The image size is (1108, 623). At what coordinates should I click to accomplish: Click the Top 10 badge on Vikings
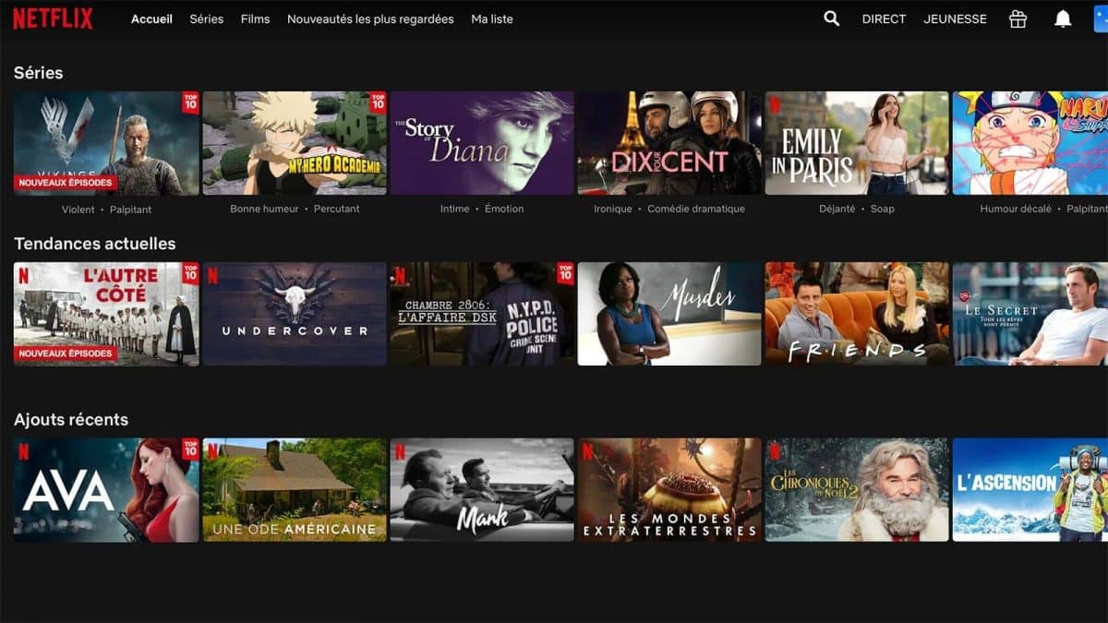pyautogui.click(x=190, y=102)
